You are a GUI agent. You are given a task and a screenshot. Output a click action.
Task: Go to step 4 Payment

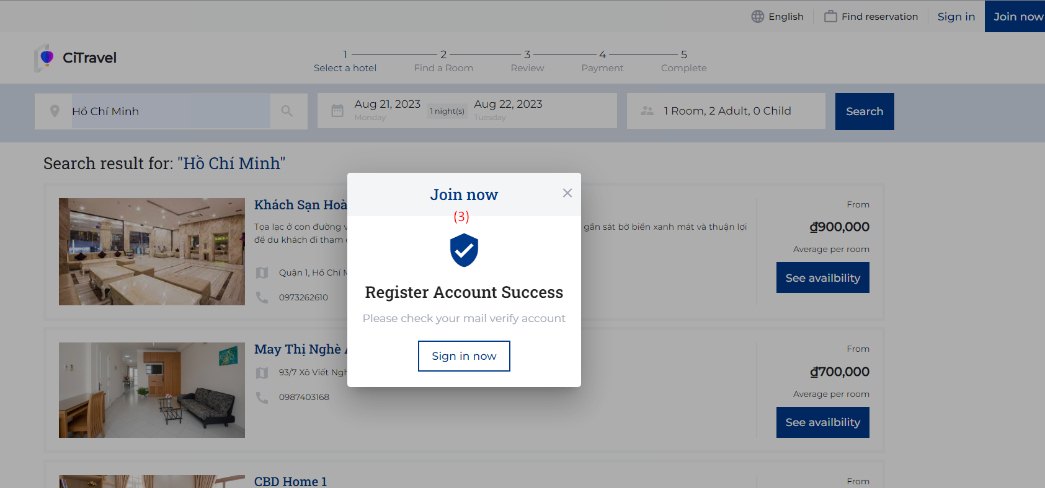602,61
